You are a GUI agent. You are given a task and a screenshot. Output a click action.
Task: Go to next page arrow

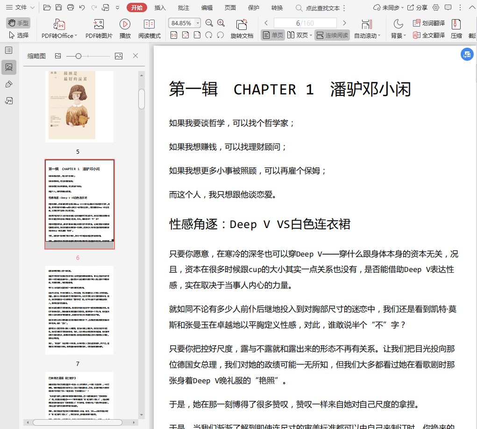(x=344, y=23)
